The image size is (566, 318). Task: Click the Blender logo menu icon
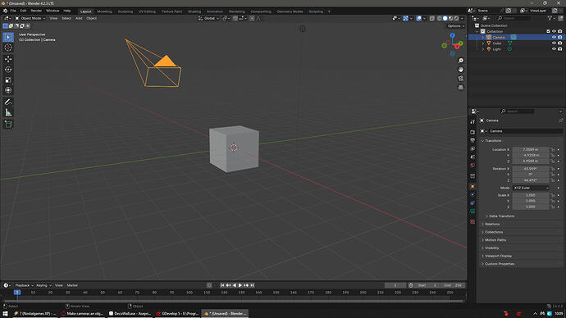coord(5,11)
